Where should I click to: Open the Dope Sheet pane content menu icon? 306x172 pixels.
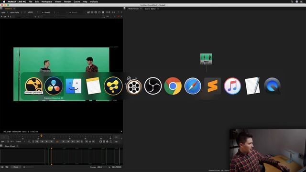pyautogui.click(x=1, y=146)
